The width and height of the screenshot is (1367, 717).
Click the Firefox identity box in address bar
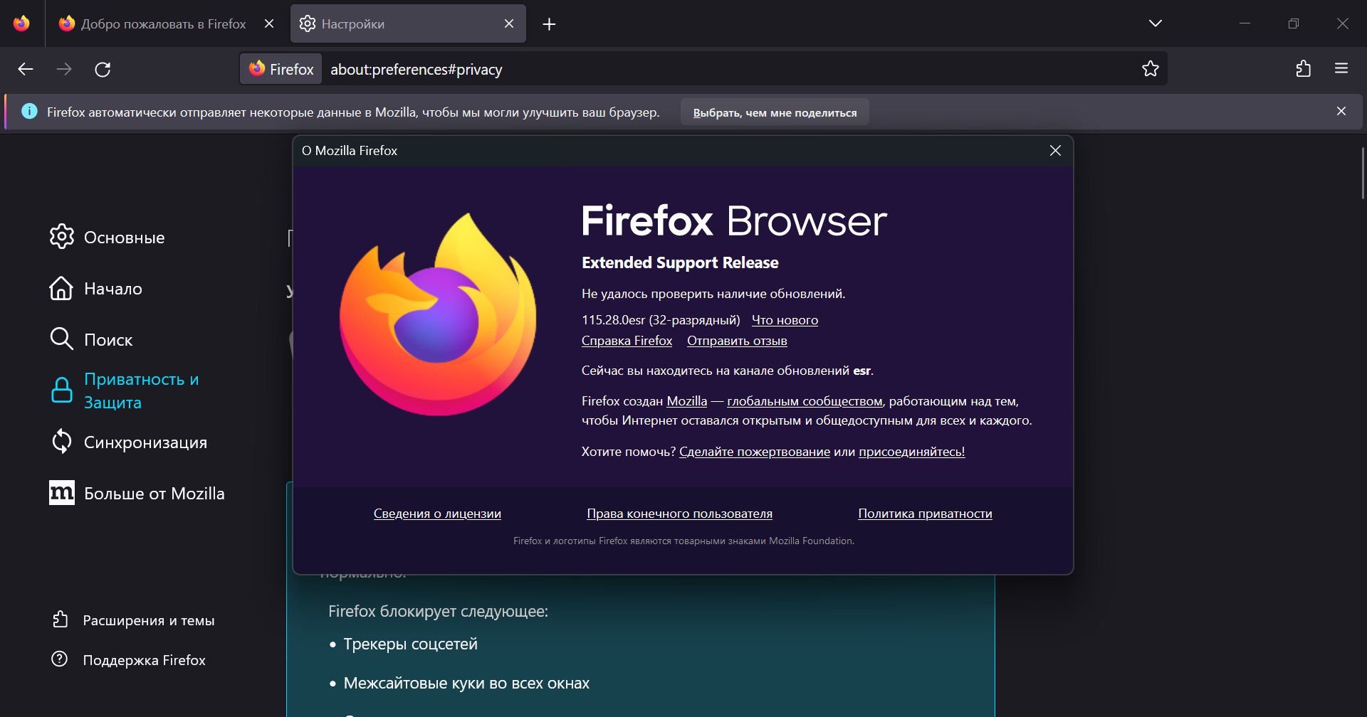coord(281,69)
